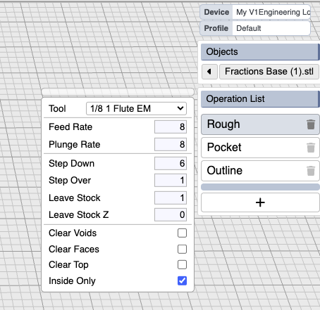Click the Feed Rate input field
The image size is (320, 310).
[x=171, y=127]
